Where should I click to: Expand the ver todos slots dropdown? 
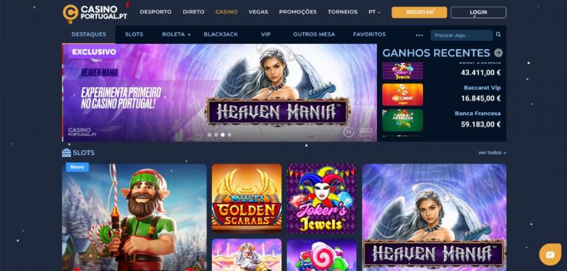coord(492,153)
